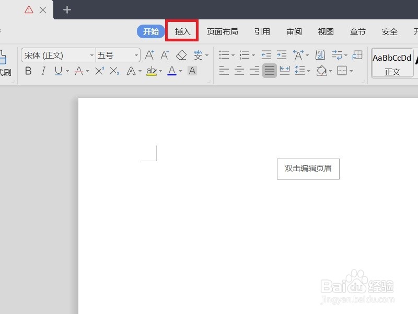The width and height of the screenshot is (418, 314).
Task: Toggle justified alignment
Action: tap(270, 71)
